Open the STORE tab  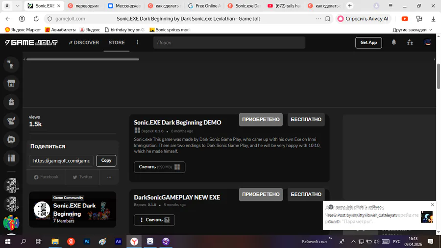coord(117,43)
